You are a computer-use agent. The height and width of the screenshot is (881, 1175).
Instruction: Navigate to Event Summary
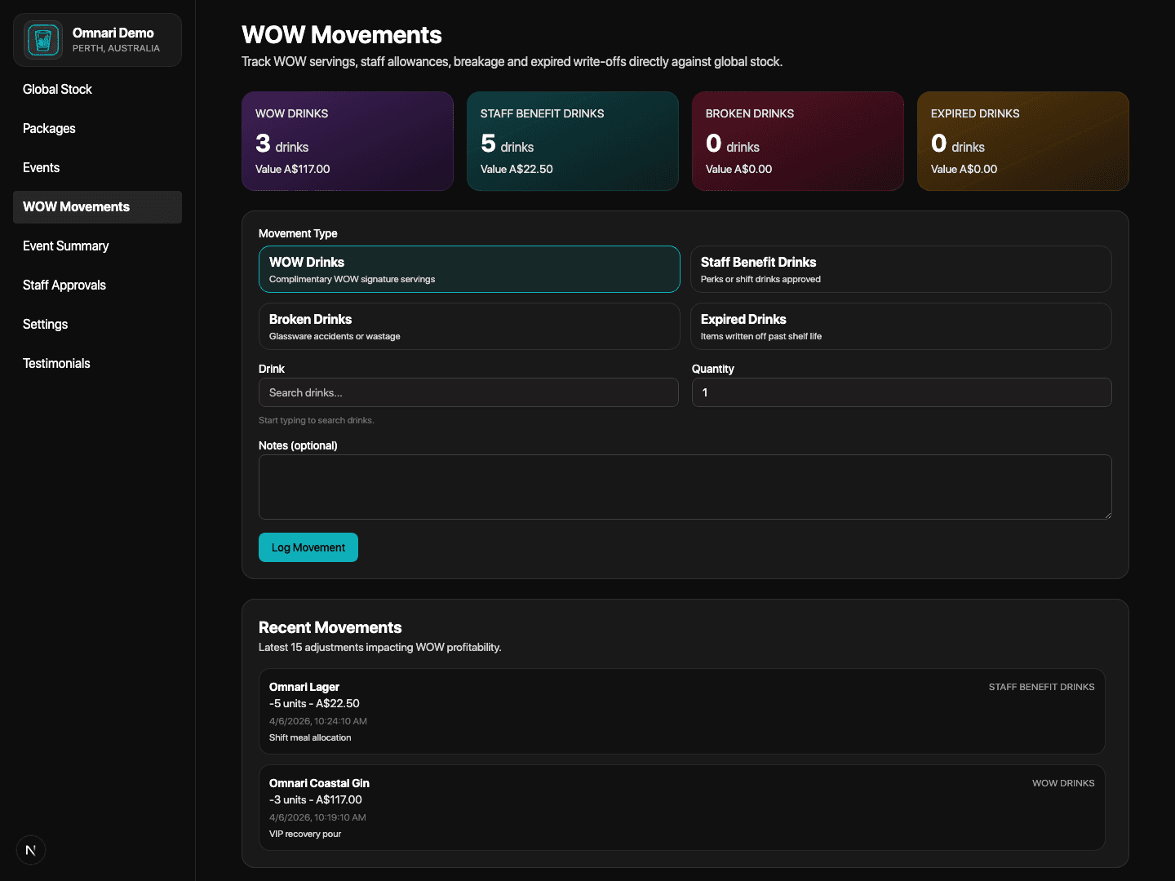point(65,246)
